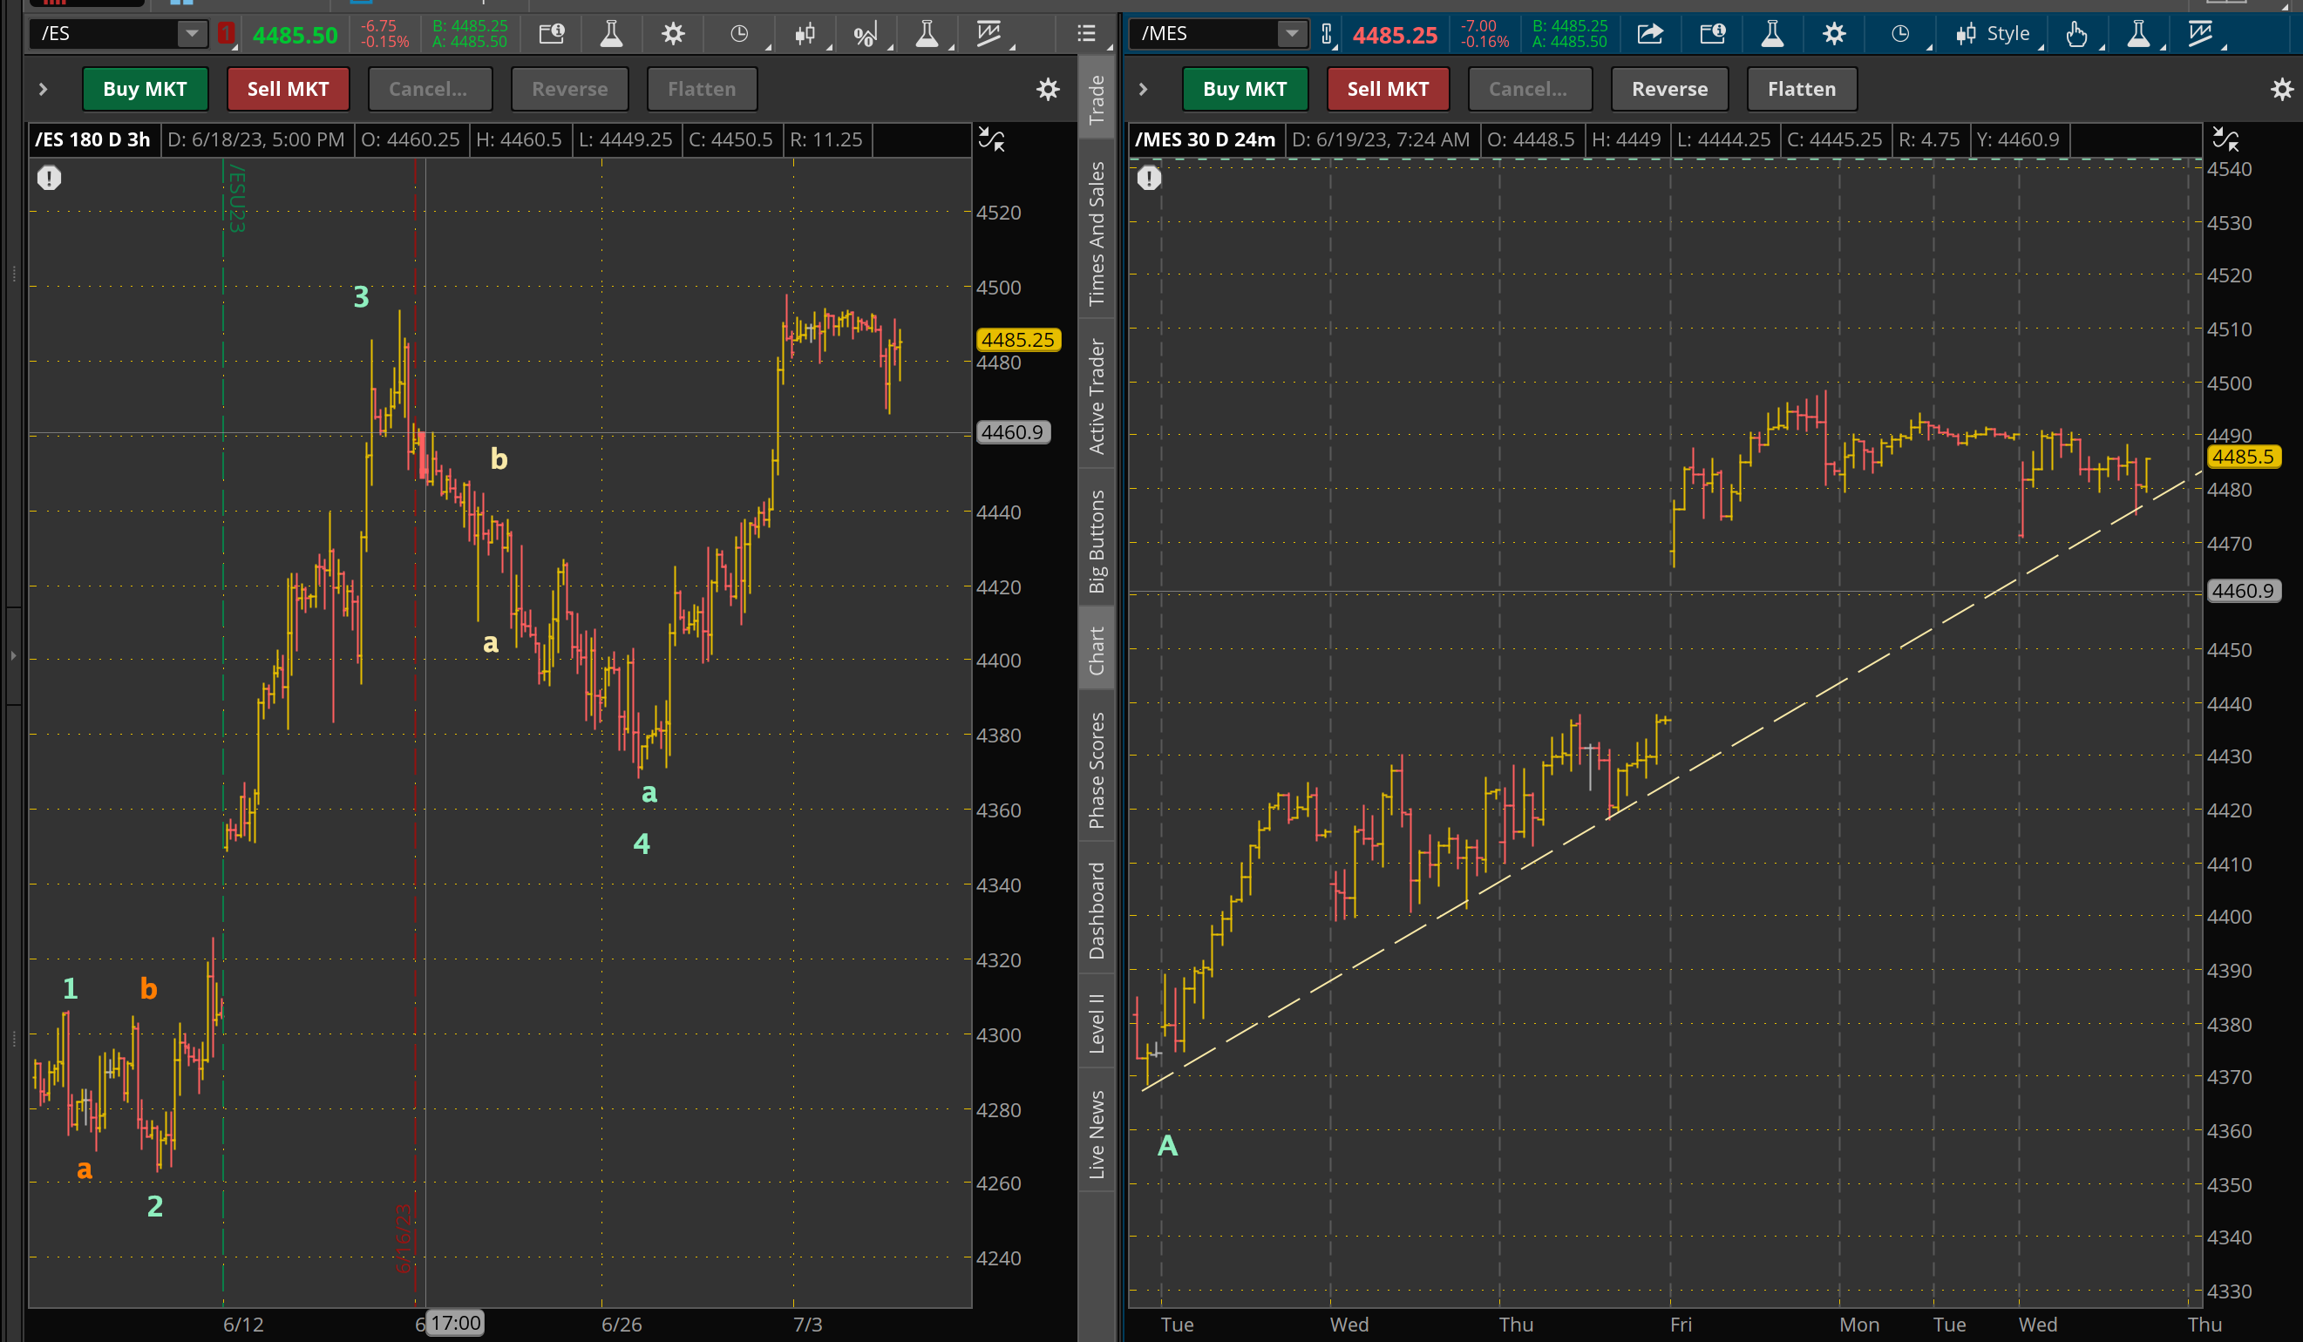Open time frame clock menu on /ES chart
The width and height of the screenshot is (2303, 1342).
coord(739,35)
